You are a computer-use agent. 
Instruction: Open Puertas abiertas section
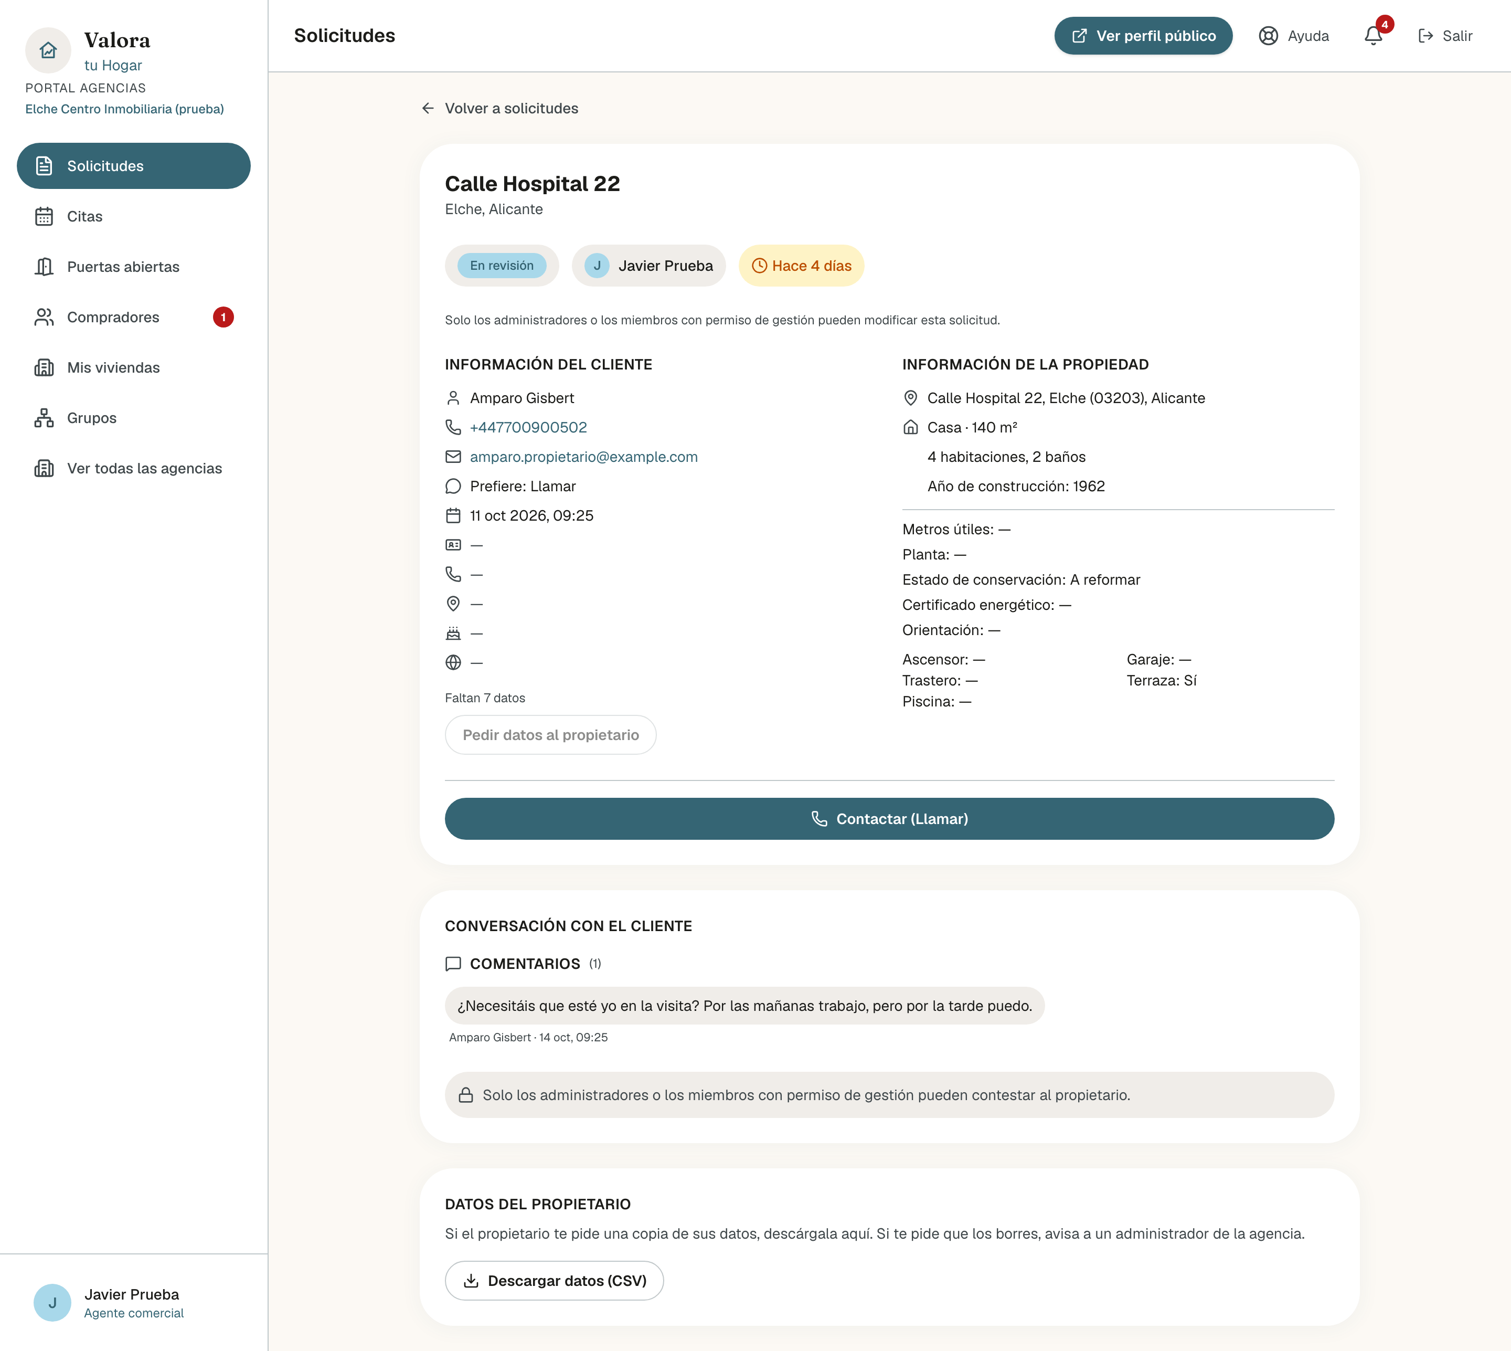pyautogui.click(x=134, y=267)
